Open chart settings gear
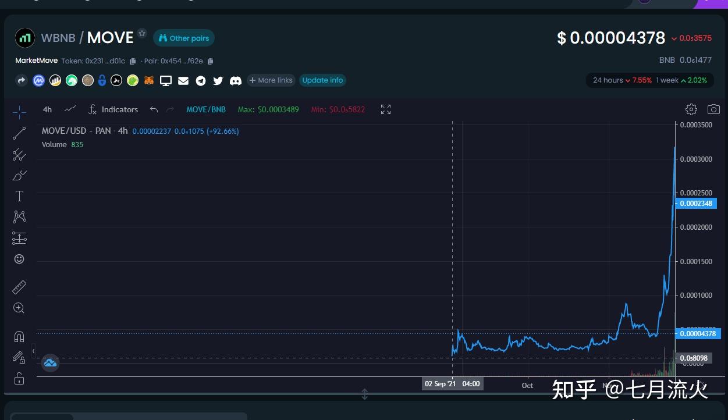Viewport: 728px width, 420px height. point(691,109)
